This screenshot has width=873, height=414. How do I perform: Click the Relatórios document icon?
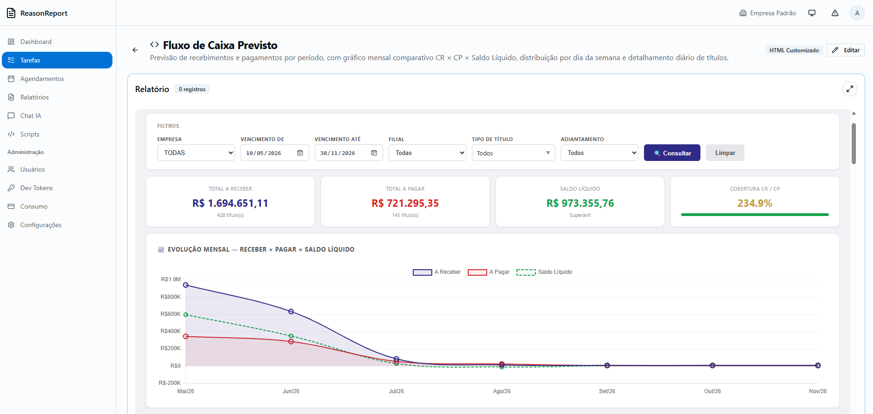coord(11,97)
